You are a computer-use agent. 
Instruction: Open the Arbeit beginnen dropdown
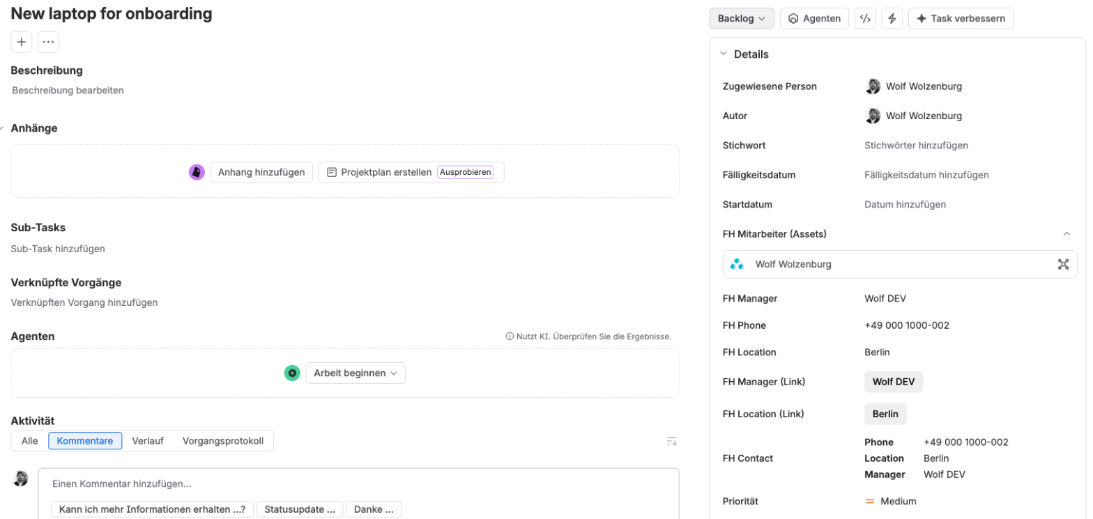(x=356, y=373)
